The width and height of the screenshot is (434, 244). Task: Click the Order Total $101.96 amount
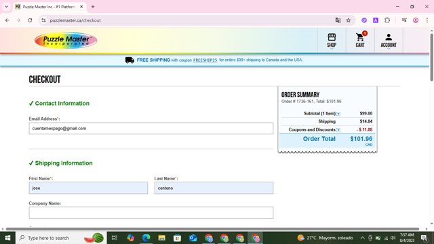coord(361,138)
